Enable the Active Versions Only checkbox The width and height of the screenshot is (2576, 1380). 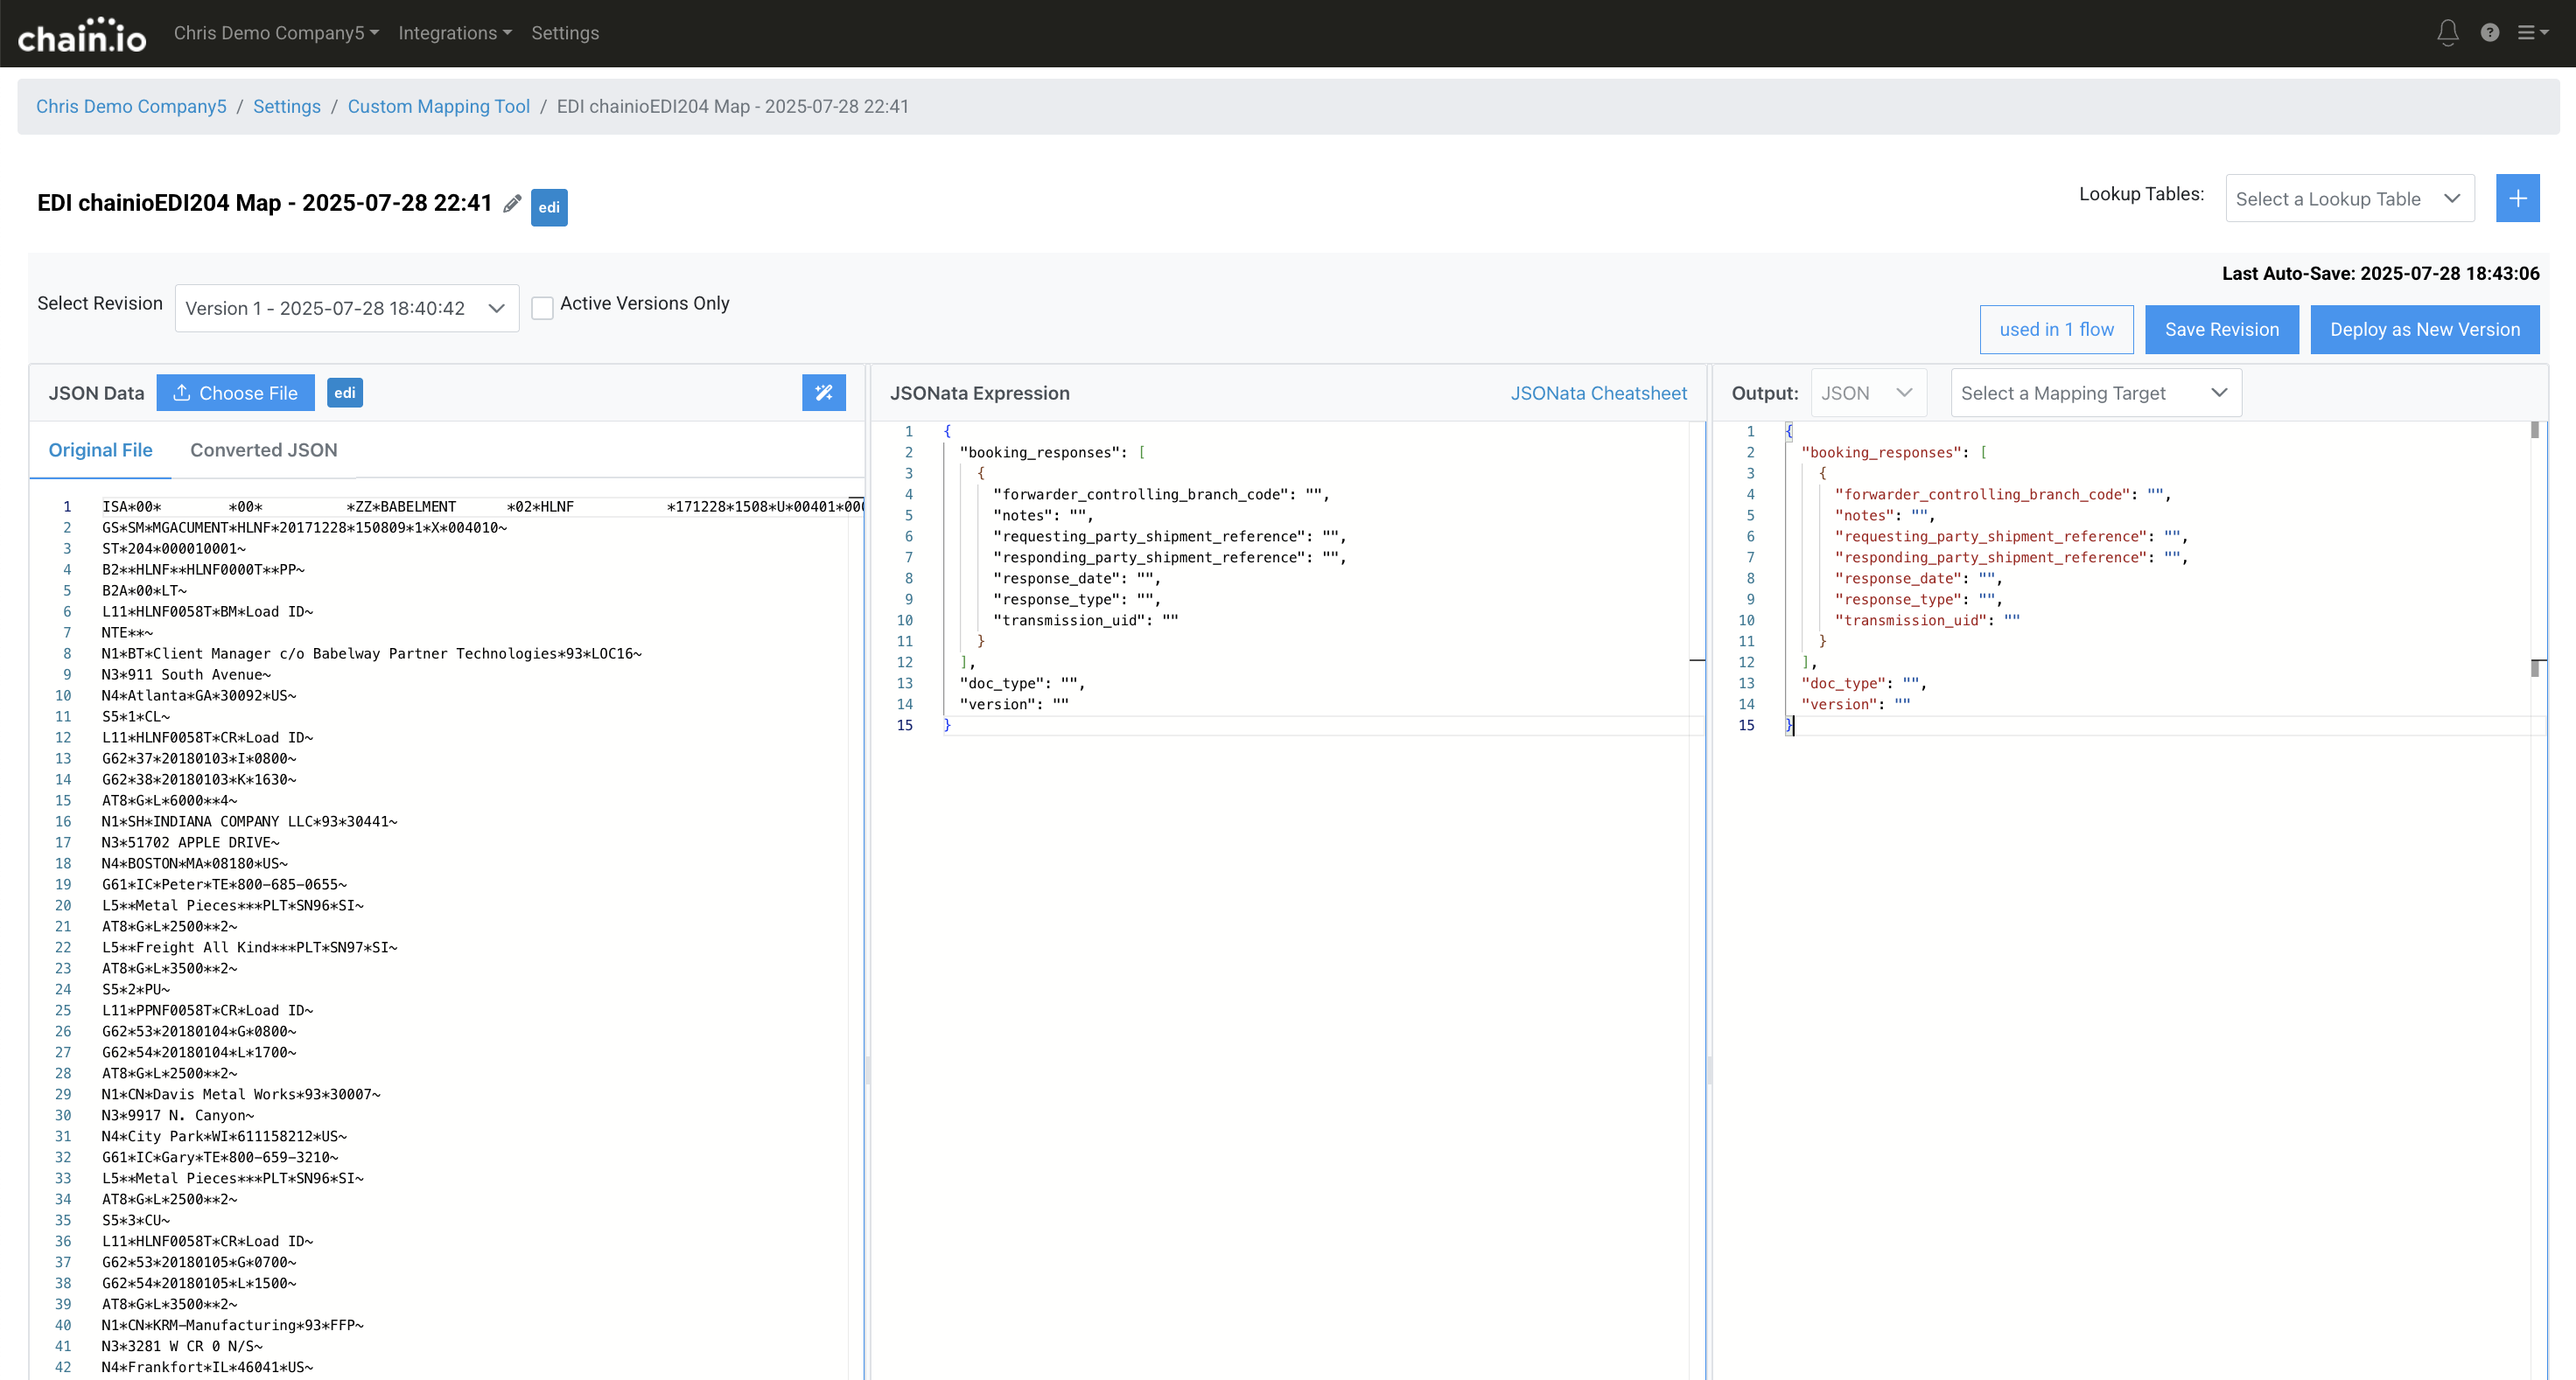[x=542, y=308]
